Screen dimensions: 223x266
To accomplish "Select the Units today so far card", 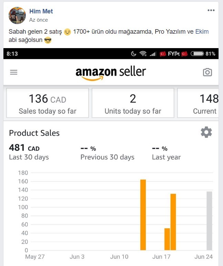I will (x=133, y=103).
